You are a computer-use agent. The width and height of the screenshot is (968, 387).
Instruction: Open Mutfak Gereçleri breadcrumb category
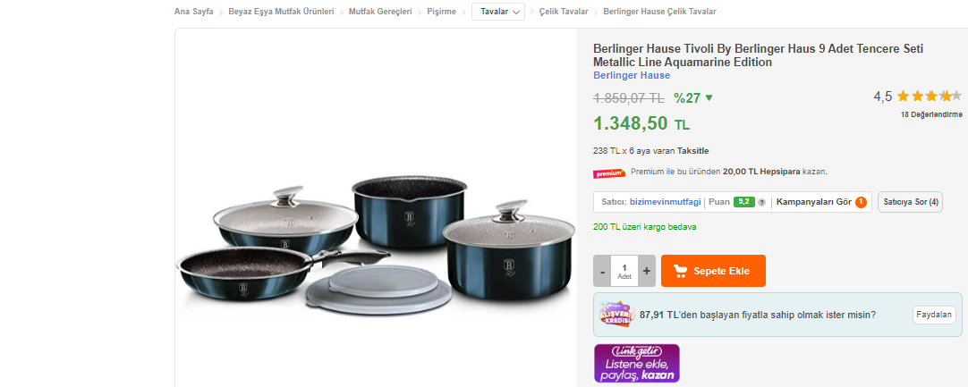(380, 12)
